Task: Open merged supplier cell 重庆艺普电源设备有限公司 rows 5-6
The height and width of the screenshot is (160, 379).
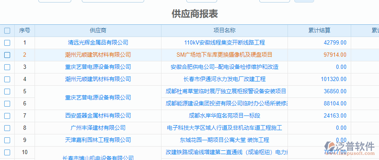Action: [x=98, y=97]
